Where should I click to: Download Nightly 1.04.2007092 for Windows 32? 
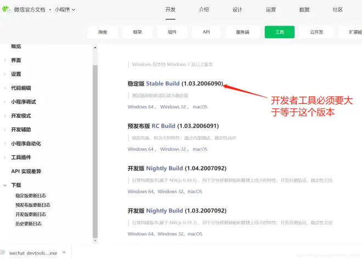pos(171,192)
